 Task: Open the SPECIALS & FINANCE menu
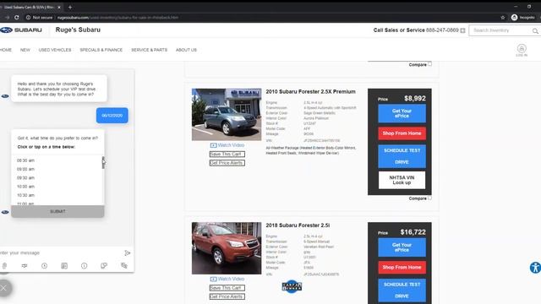[x=101, y=50]
